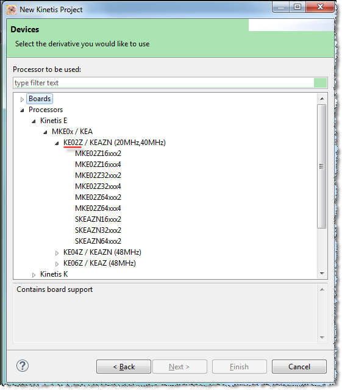Click the device tree scroll up arrow
342x390 pixels.
[322, 99]
